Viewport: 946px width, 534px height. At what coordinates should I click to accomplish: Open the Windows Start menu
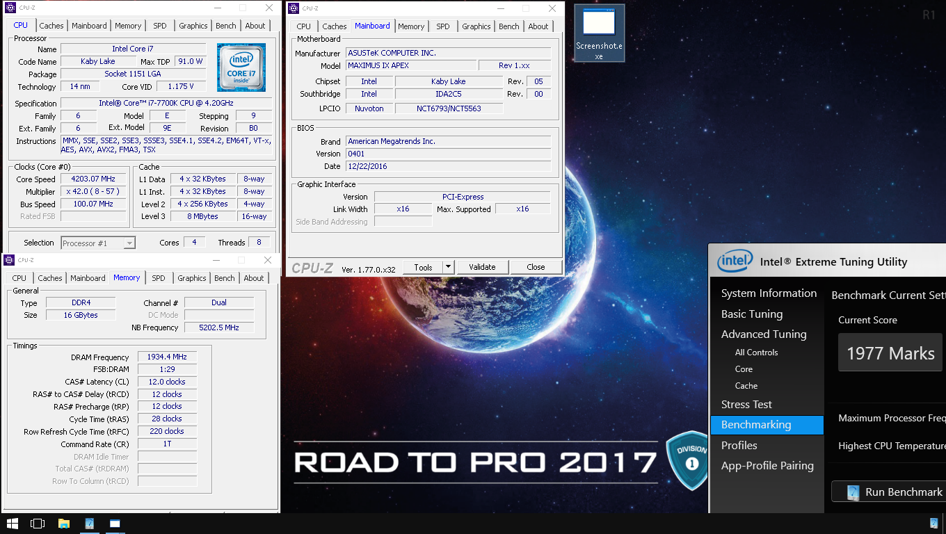(12, 524)
